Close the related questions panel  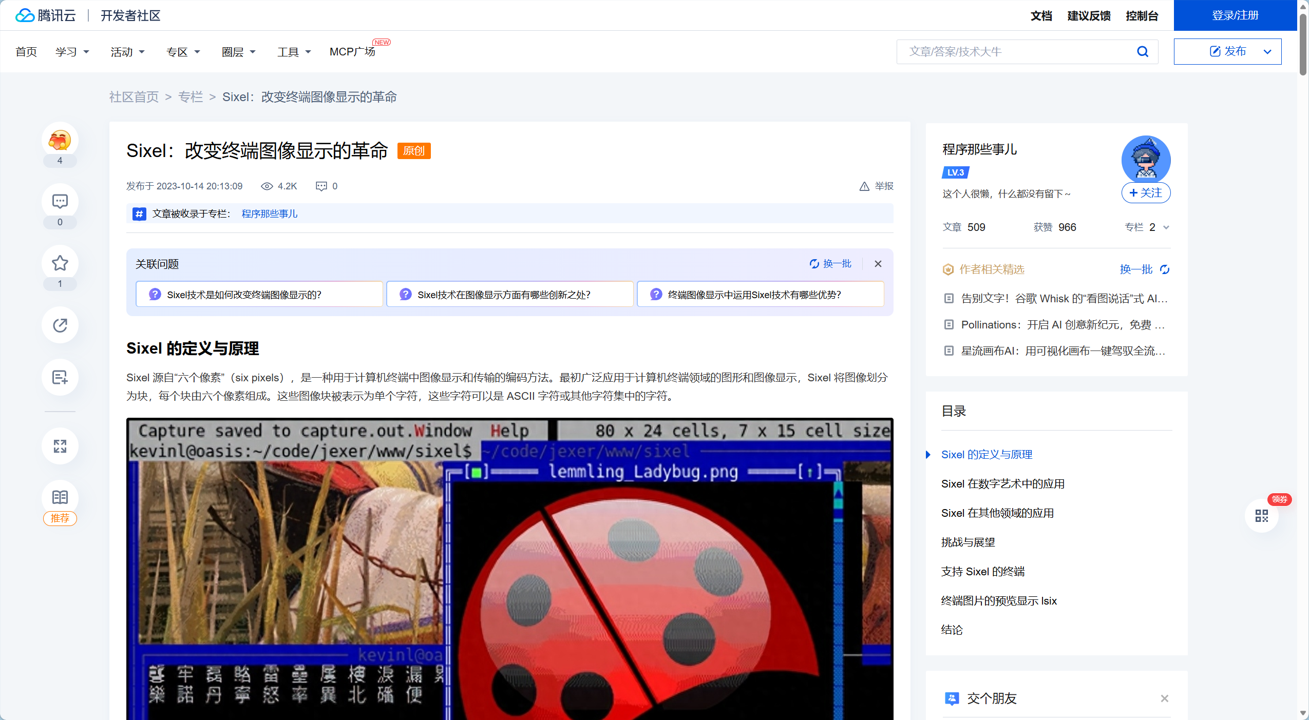pyautogui.click(x=878, y=264)
